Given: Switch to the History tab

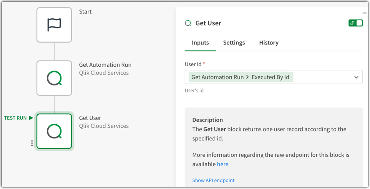Looking at the screenshot, I should pos(269,43).
